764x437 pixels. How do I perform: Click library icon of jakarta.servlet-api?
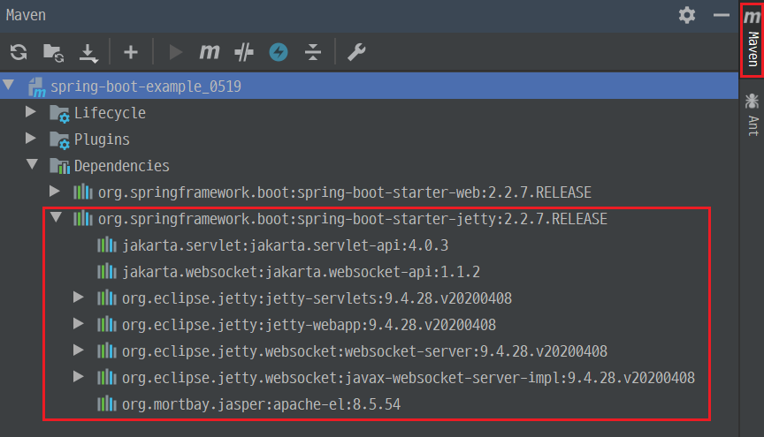107,245
